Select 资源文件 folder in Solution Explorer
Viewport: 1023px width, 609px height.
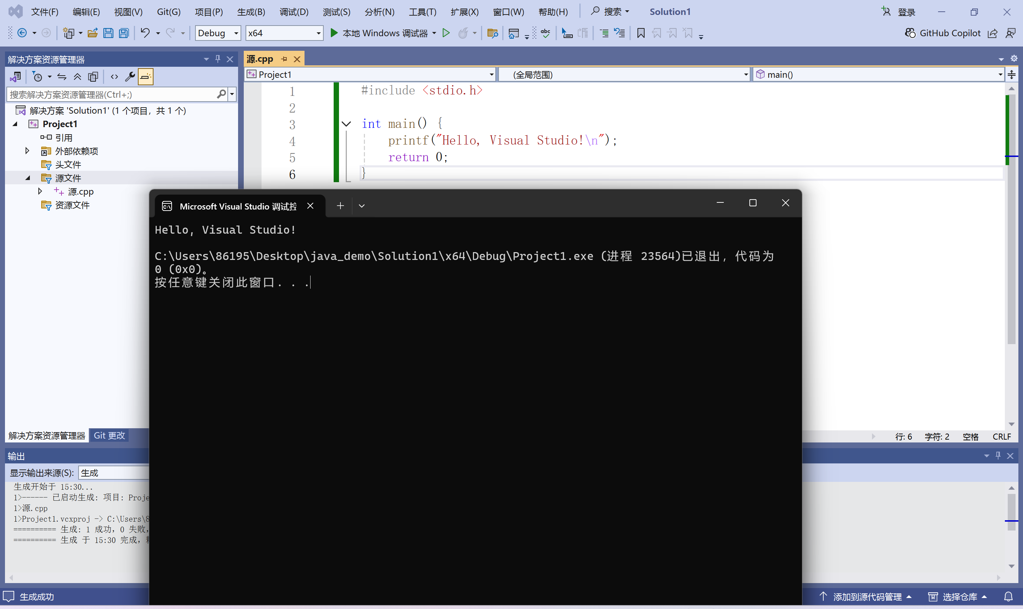point(72,205)
